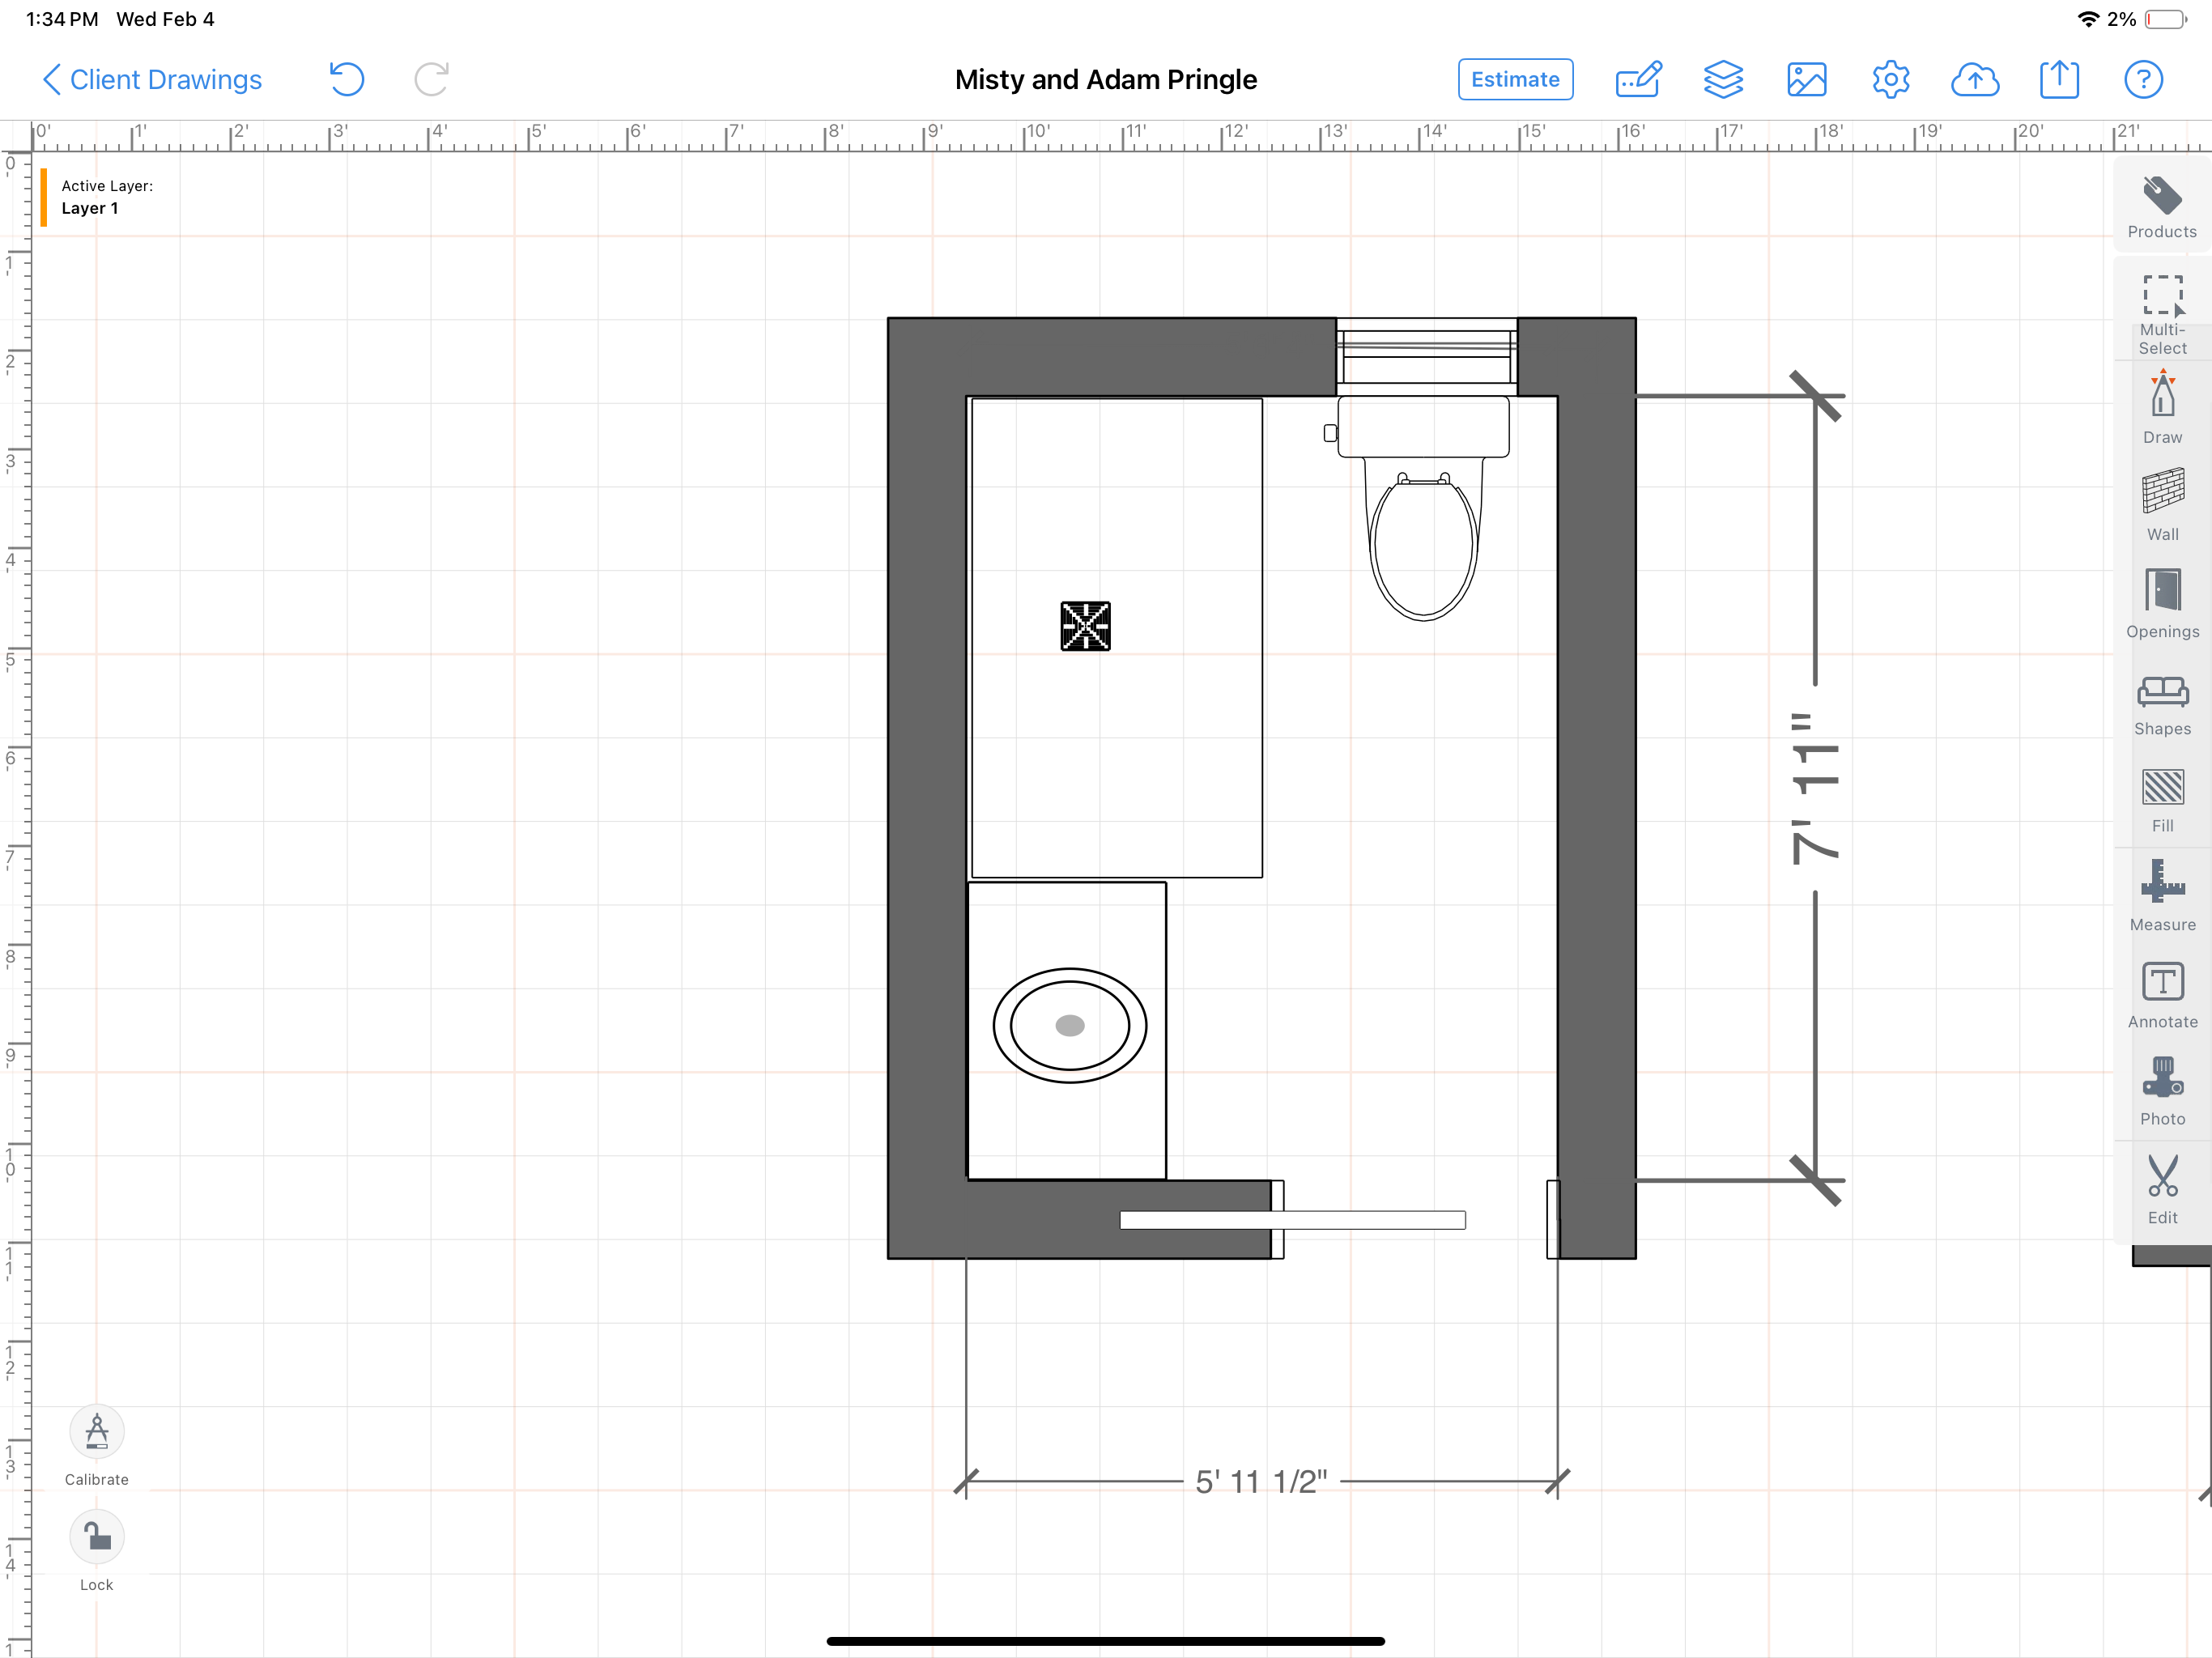The height and width of the screenshot is (1658, 2212).
Task: Select the shower drain symbol
Action: 1085,626
